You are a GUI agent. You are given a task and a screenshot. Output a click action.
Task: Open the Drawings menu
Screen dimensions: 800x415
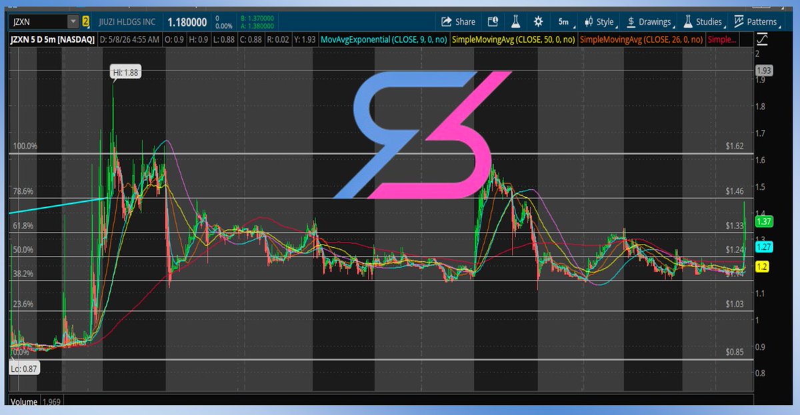pyautogui.click(x=650, y=22)
